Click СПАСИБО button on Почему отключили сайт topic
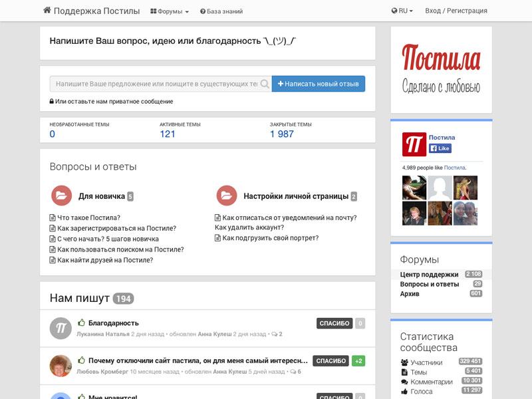Image resolution: width=532 pixels, height=399 pixels. coord(331,361)
